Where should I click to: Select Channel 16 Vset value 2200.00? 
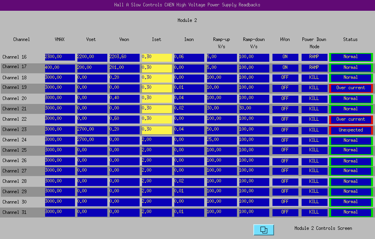pos(92,57)
